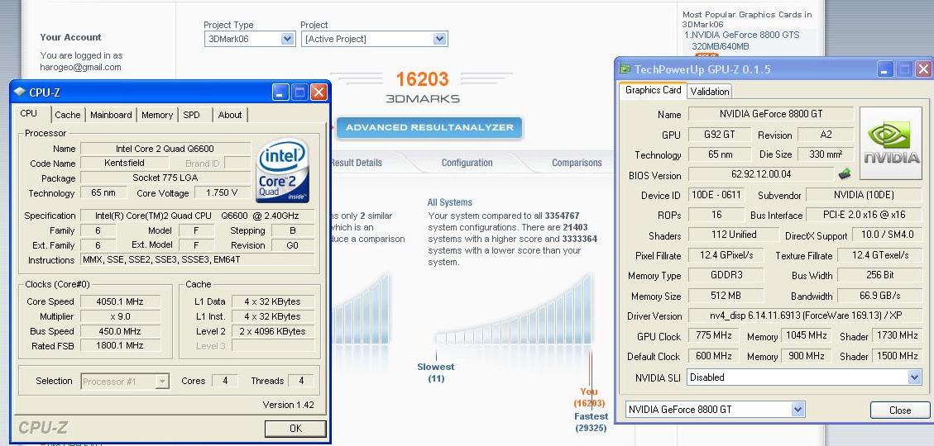
Task: Click the Default Clock value 600 MHz
Action: [x=714, y=356]
